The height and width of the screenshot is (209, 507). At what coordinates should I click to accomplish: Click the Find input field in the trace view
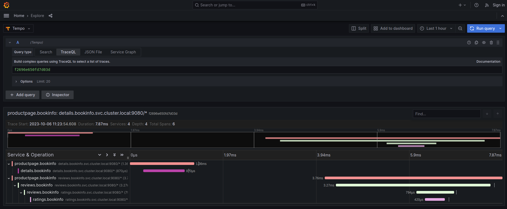tap(446, 114)
